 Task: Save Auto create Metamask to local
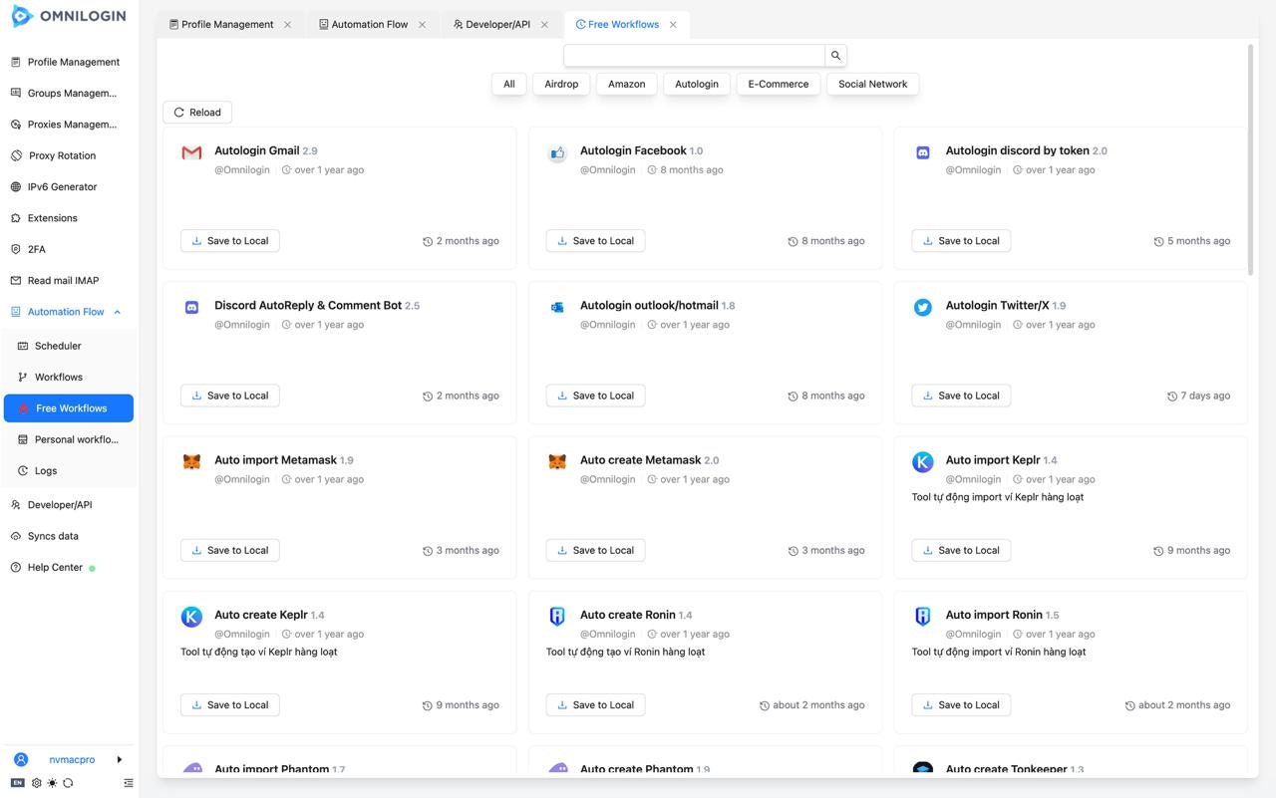[x=596, y=551]
